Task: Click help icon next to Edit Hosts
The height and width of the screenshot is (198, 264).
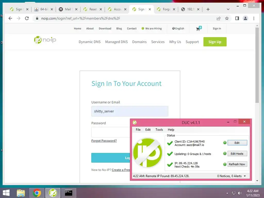Action: pos(225,154)
